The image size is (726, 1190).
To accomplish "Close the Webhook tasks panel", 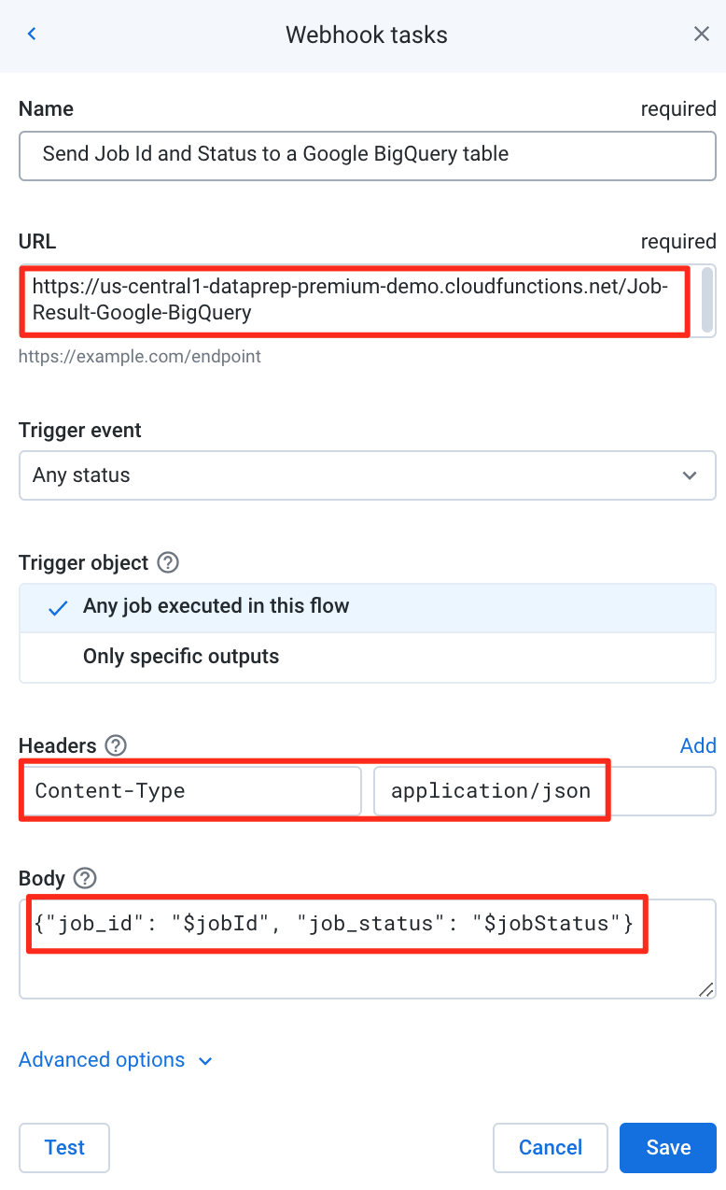I will click(702, 35).
